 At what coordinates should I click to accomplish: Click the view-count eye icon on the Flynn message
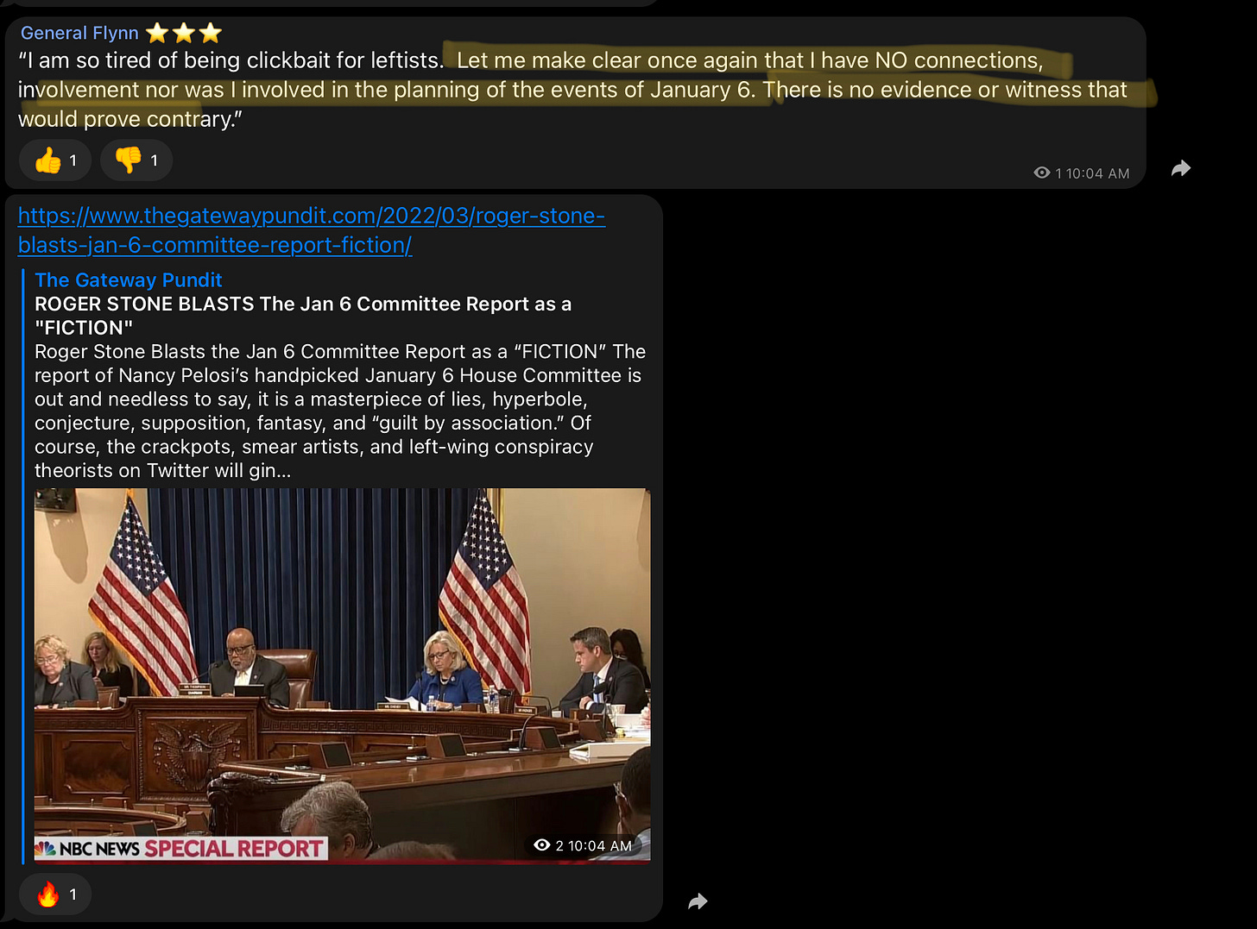click(x=1042, y=173)
